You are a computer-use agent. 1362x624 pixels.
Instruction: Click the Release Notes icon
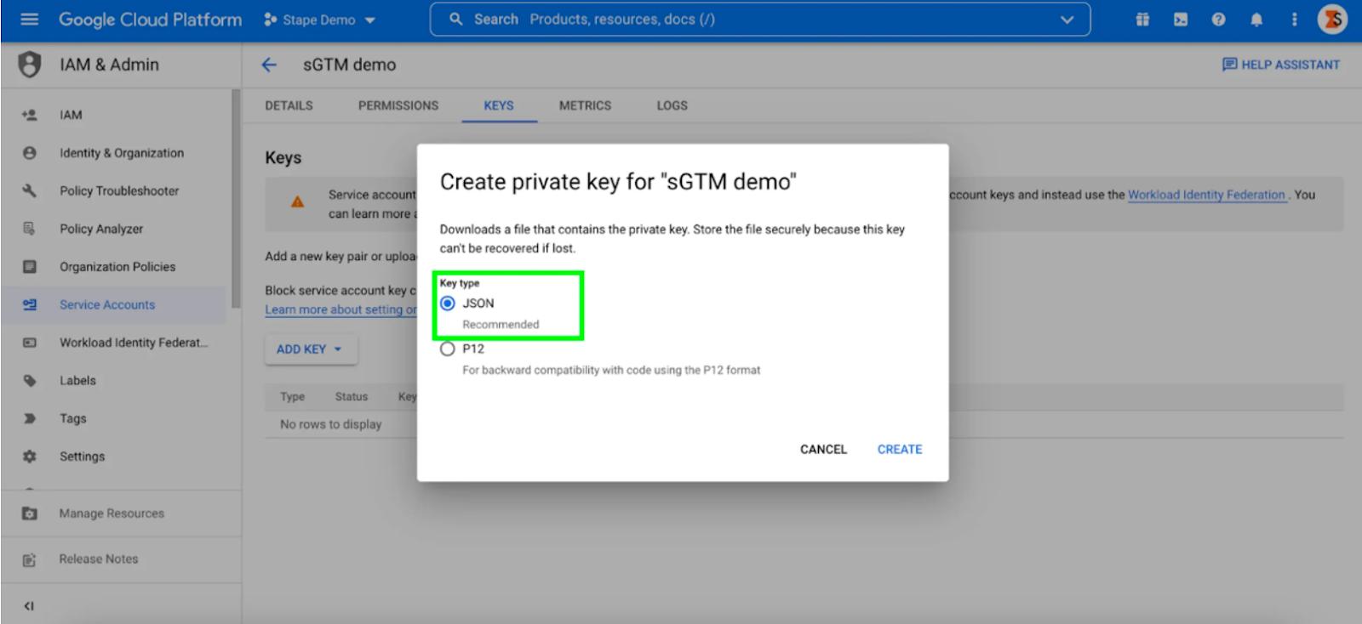coord(30,559)
